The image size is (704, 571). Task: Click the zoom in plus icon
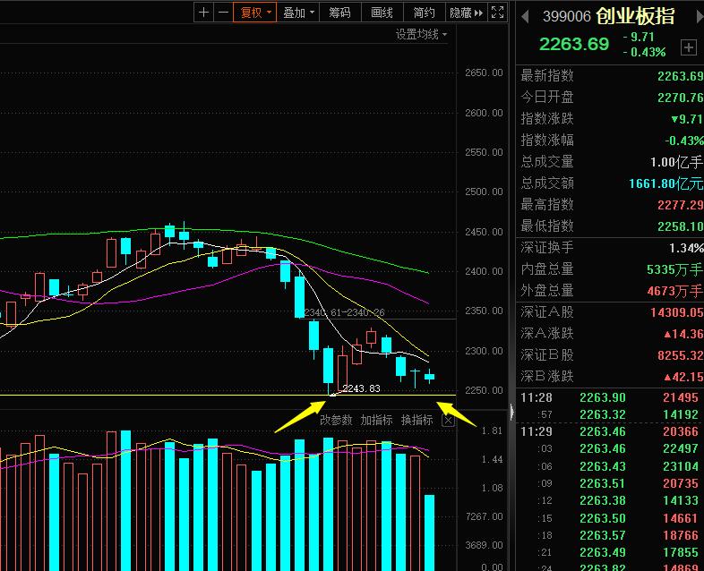coord(203,13)
